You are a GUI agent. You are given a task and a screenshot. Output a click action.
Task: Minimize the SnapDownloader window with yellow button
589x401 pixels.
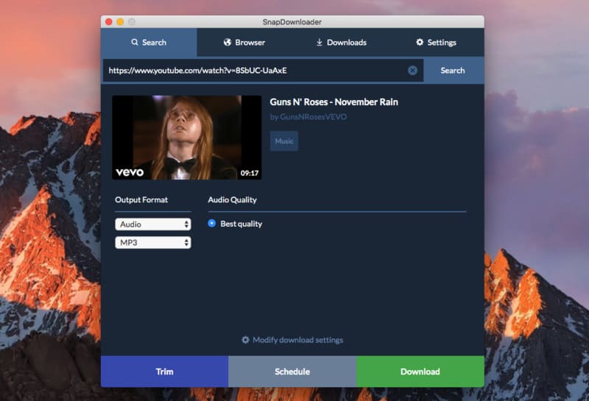pyautogui.click(x=120, y=22)
